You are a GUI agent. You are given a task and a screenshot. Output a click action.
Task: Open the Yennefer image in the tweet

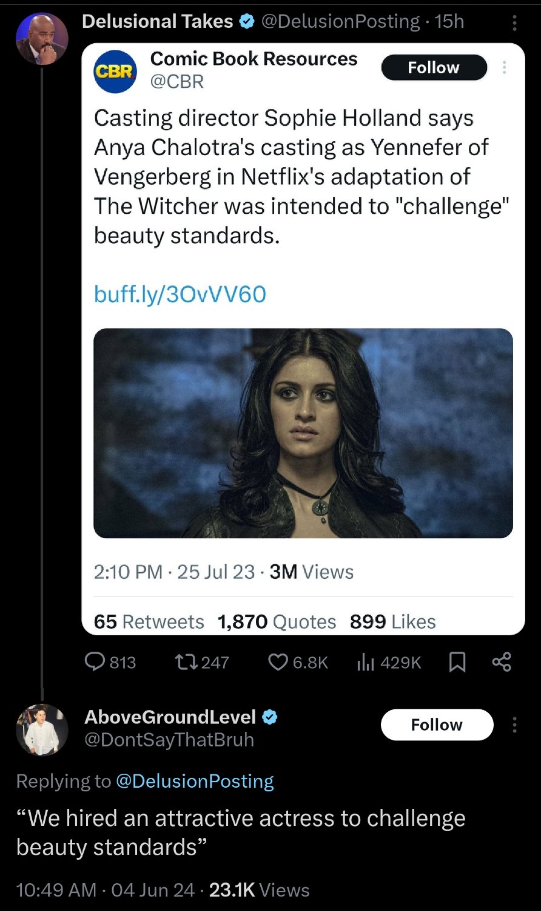pyautogui.click(x=303, y=433)
